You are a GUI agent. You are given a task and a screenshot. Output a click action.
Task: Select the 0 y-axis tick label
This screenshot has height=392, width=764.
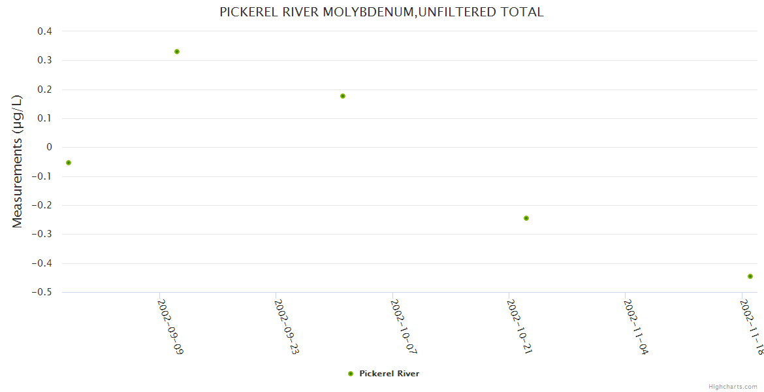pyautogui.click(x=49, y=148)
